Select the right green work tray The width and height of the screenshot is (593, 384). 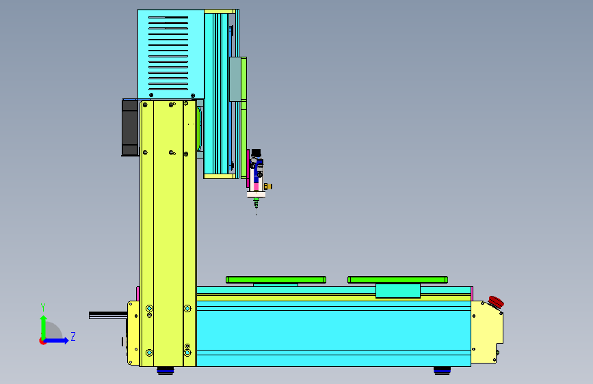[x=397, y=279]
